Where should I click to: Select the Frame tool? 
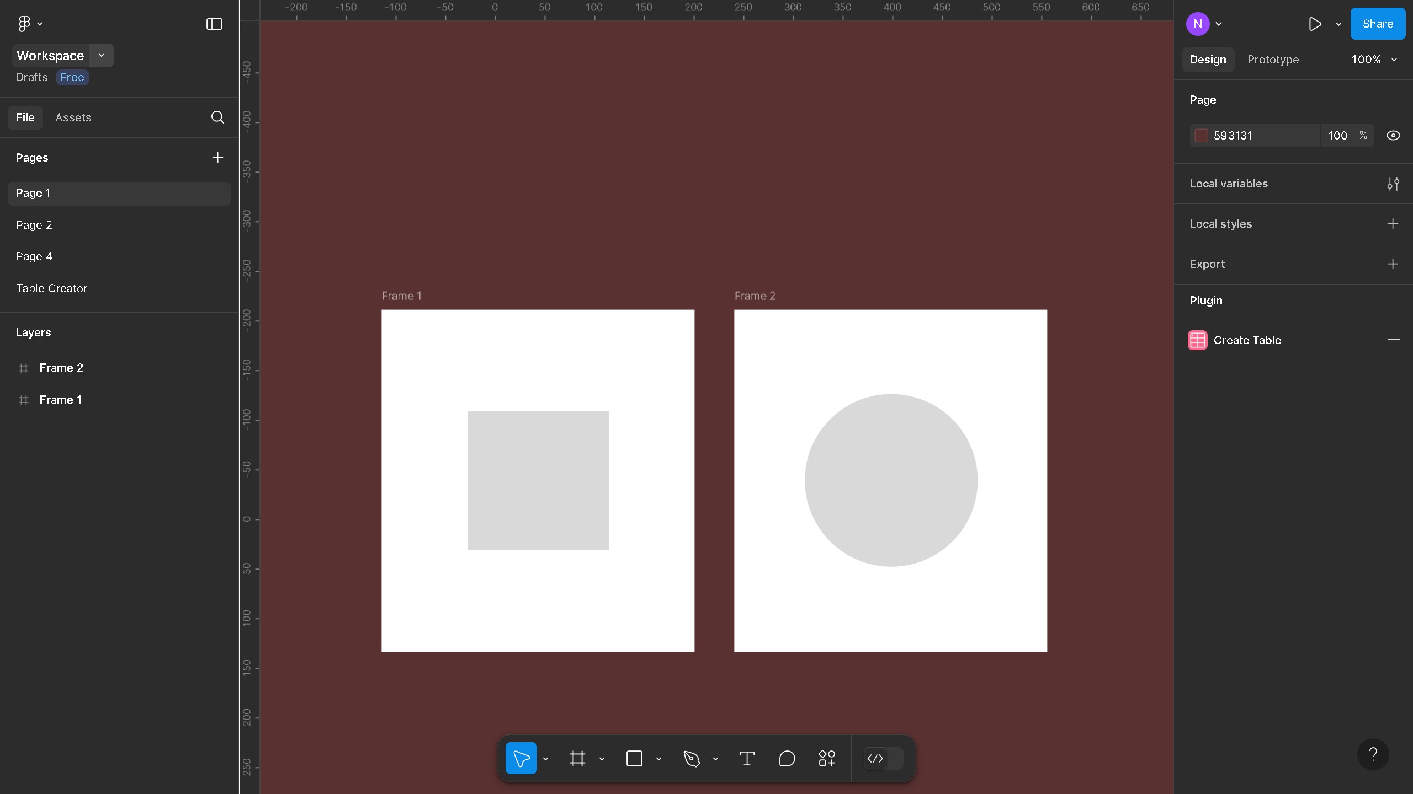tap(577, 758)
